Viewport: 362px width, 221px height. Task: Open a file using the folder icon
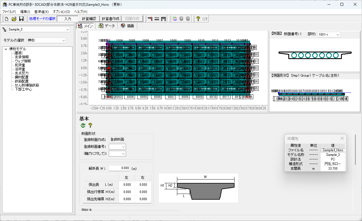(x=14, y=19)
